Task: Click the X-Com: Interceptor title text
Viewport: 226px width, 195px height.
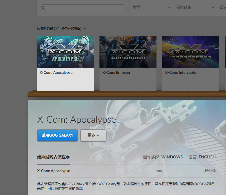Action: click(181, 72)
